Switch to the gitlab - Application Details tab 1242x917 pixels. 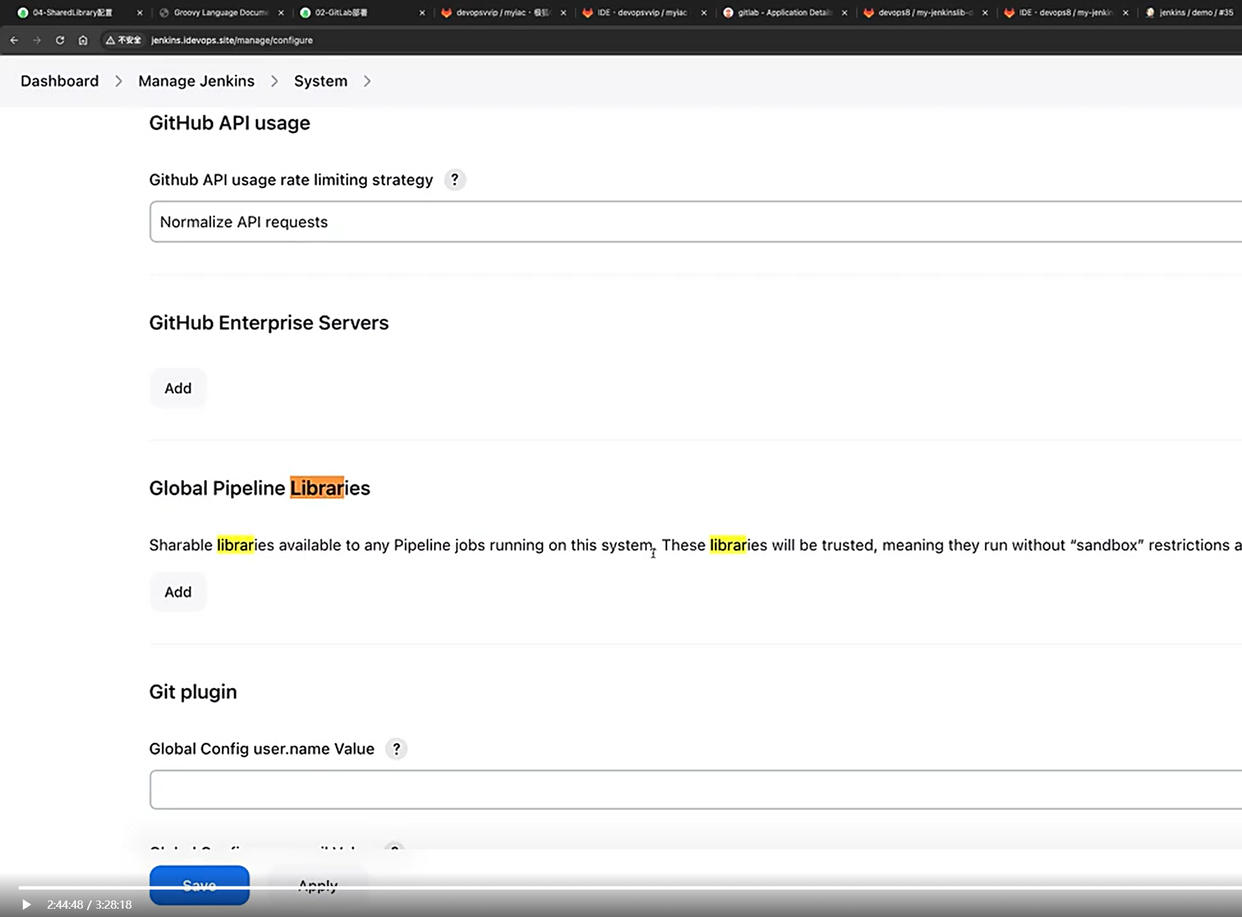tap(785, 13)
